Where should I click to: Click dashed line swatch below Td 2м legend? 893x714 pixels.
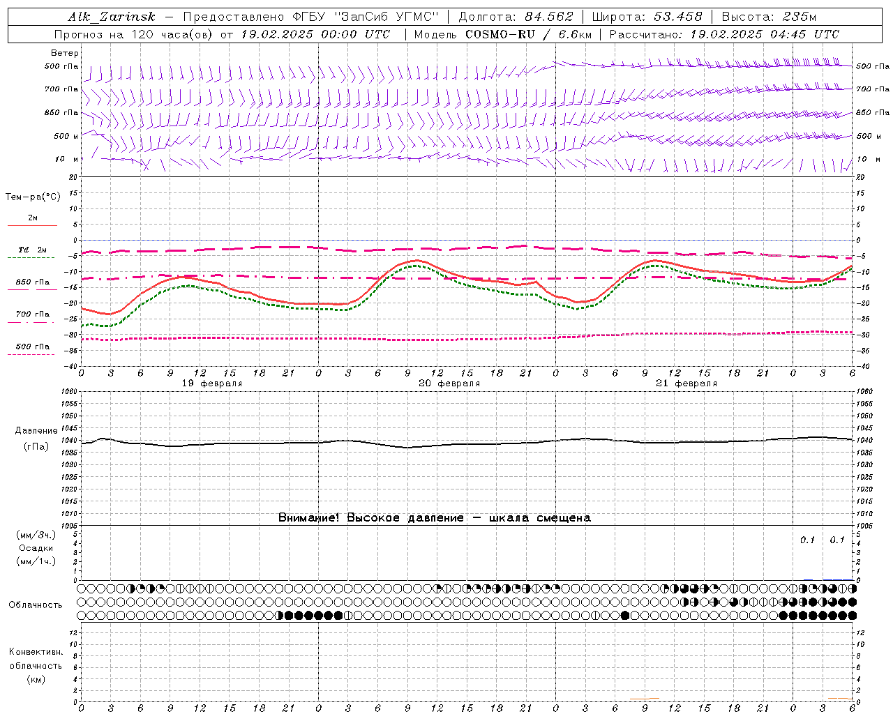(32, 257)
